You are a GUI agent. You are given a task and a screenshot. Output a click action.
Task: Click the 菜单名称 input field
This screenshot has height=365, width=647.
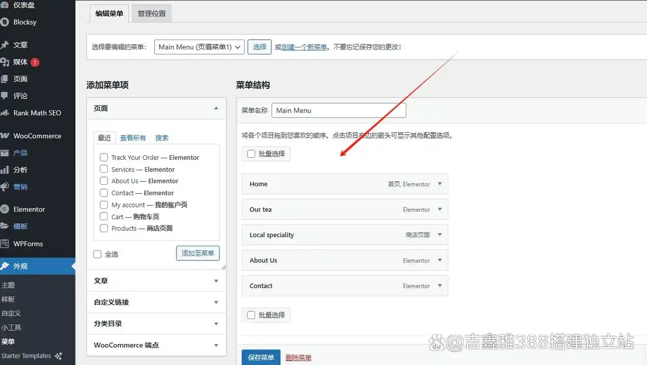pyautogui.click(x=339, y=110)
